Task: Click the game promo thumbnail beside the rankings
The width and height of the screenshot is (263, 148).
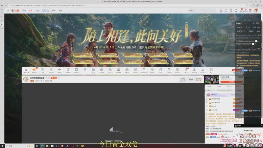Action: point(212,80)
